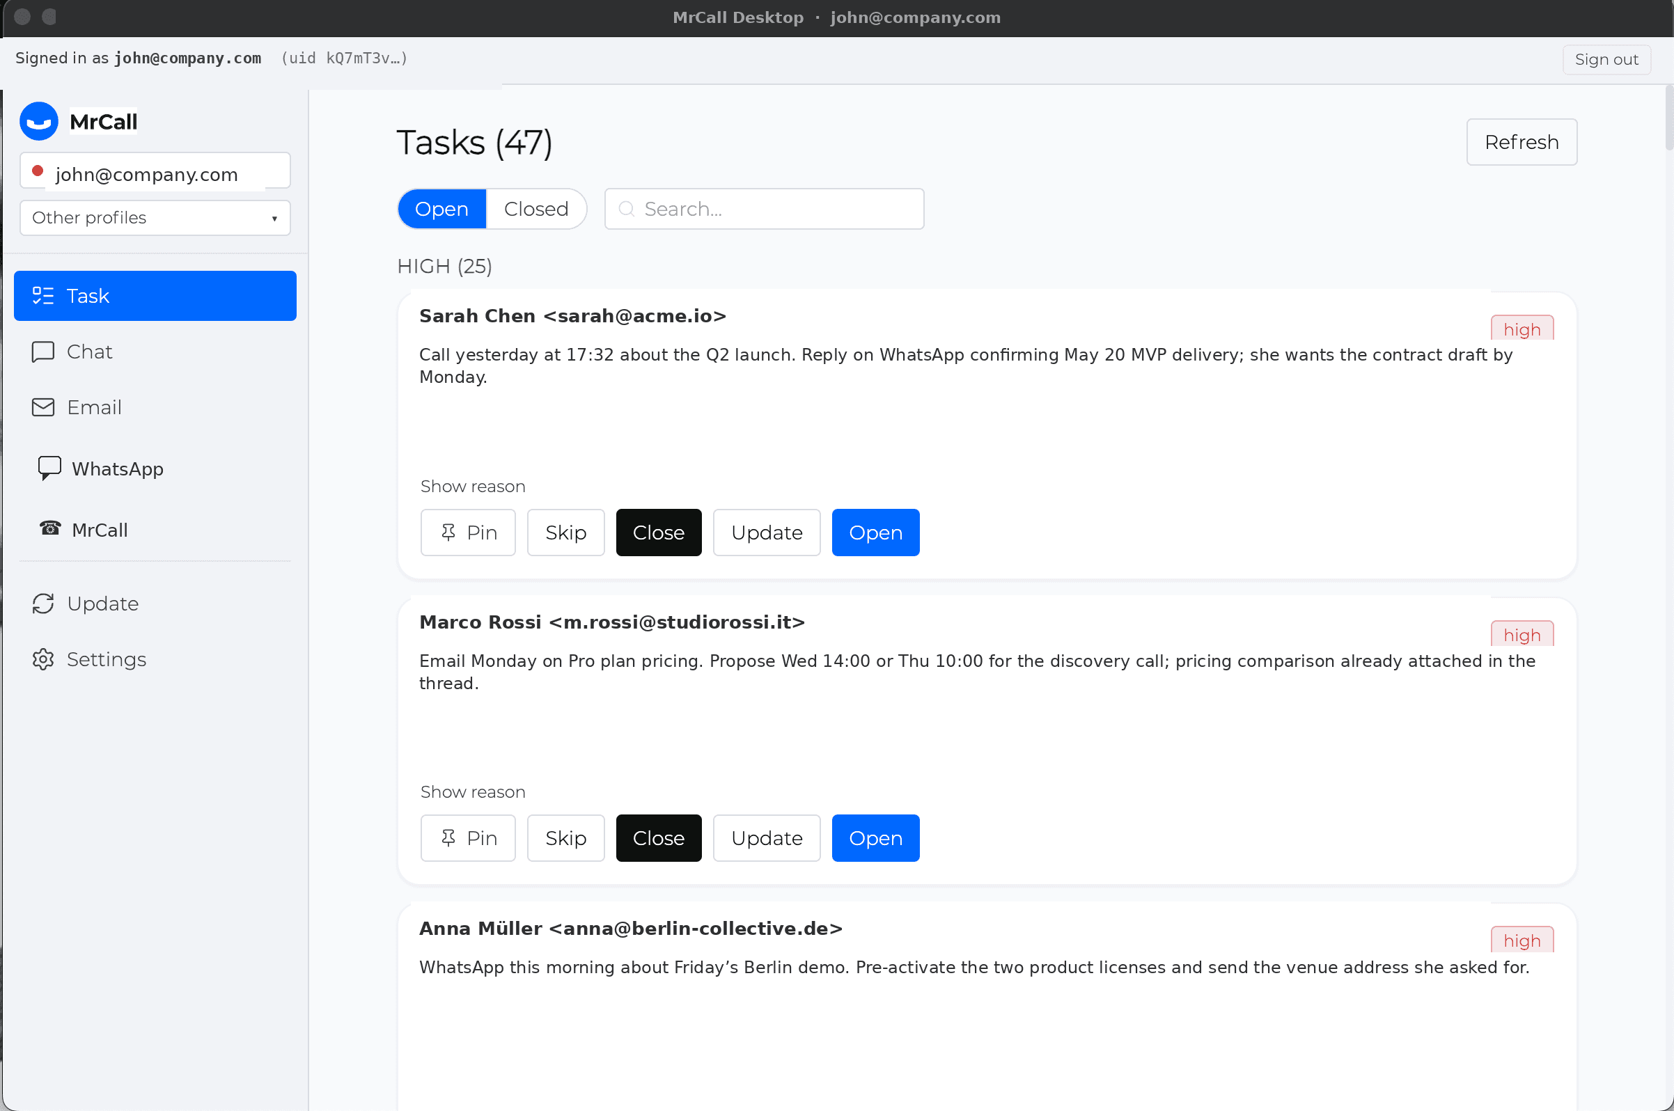
Task: Open Sarah Chen's task
Action: 875,532
